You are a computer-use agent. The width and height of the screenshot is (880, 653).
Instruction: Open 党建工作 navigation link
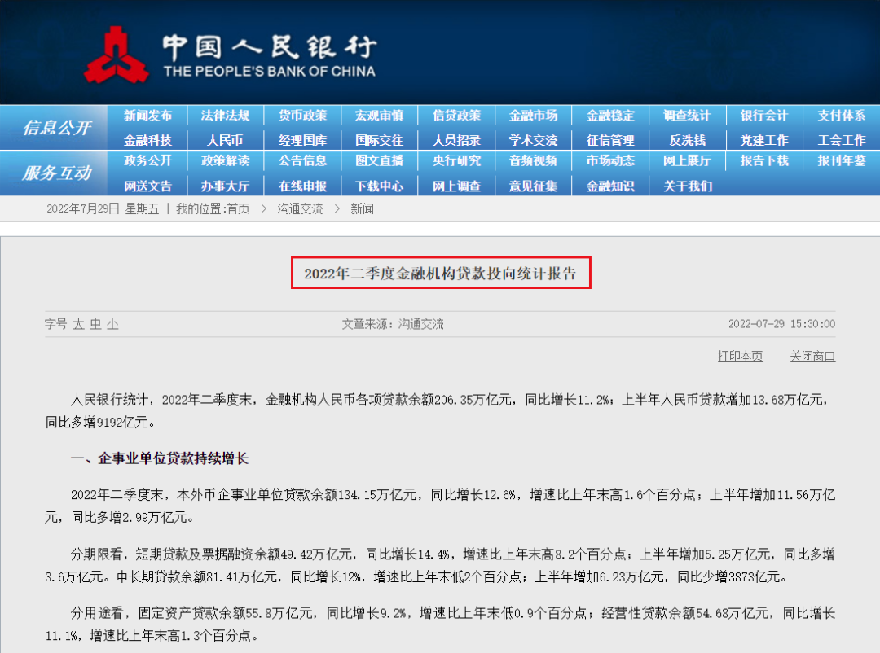(764, 140)
